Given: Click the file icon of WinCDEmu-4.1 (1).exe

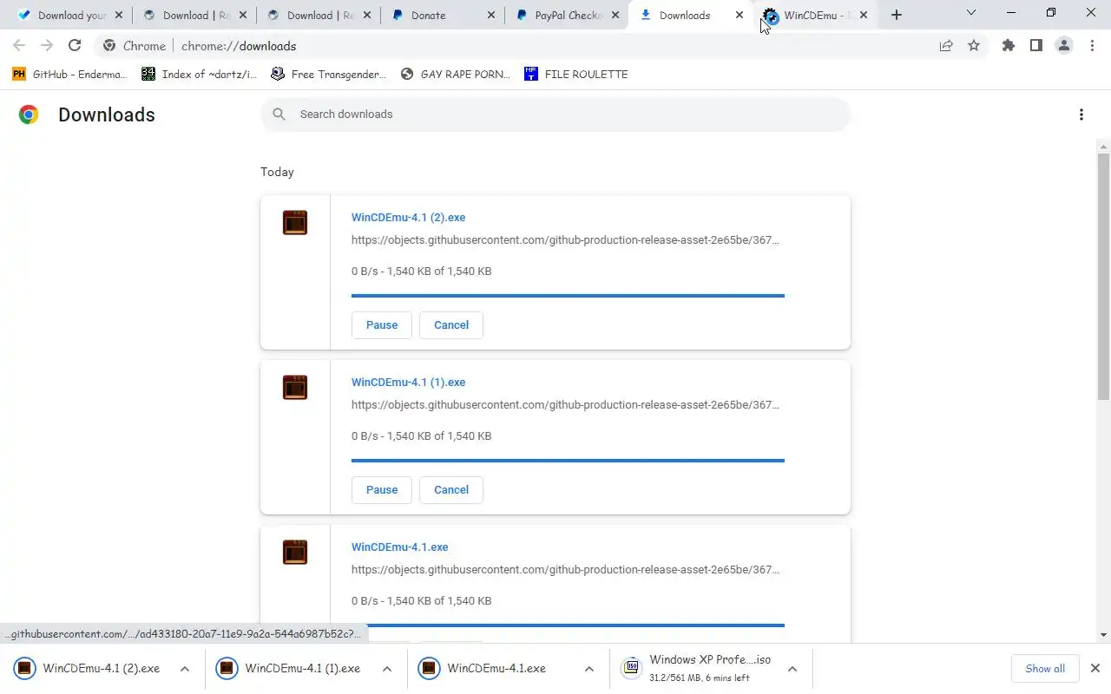Looking at the screenshot, I should coord(295,388).
